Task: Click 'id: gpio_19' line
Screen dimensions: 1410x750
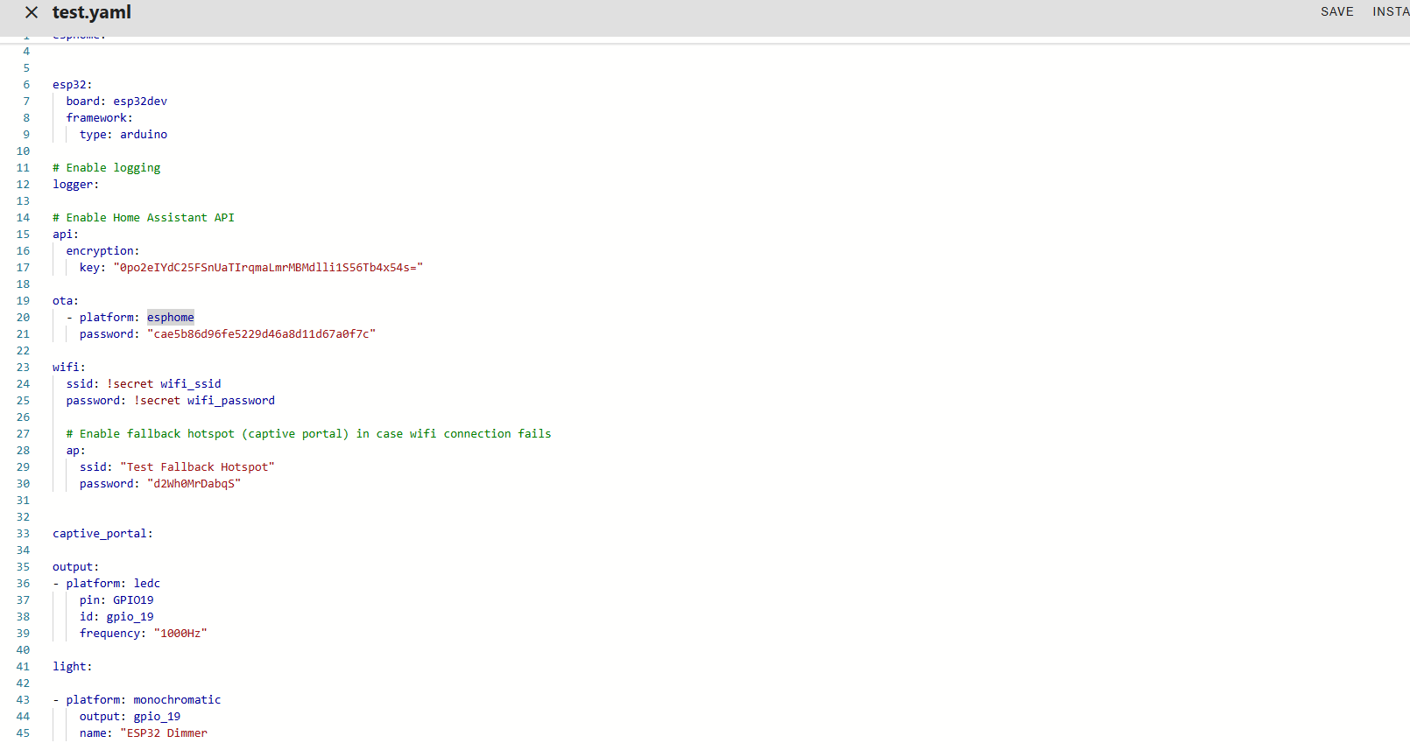Action: pyautogui.click(x=116, y=617)
